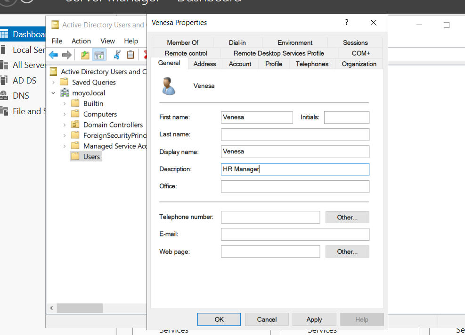The image size is (465, 335).
Task: Click the Up one level folder icon
Action: tap(85, 55)
